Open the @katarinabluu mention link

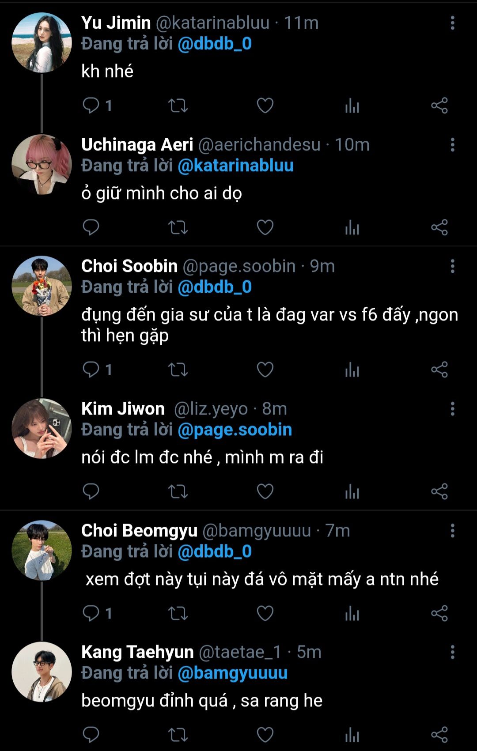point(235,166)
